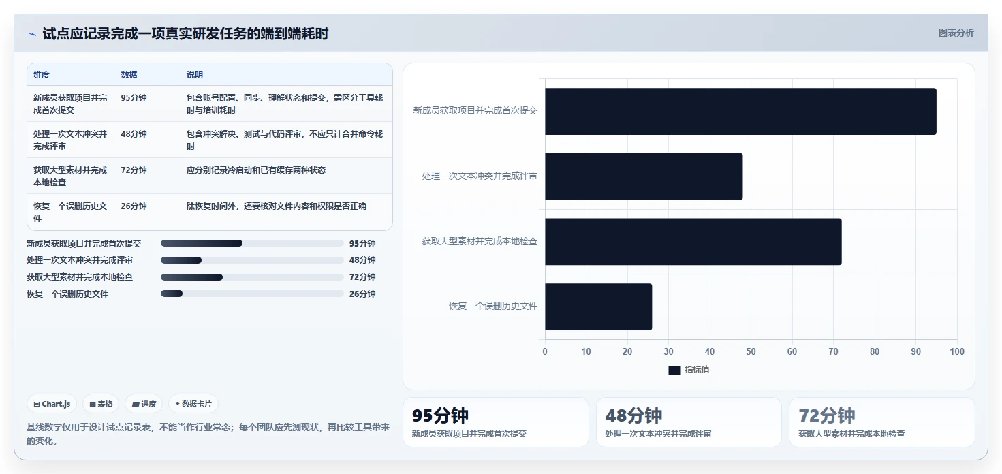Click progress list label 恢复一个误删历史文件

pyautogui.click(x=67, y=294)
